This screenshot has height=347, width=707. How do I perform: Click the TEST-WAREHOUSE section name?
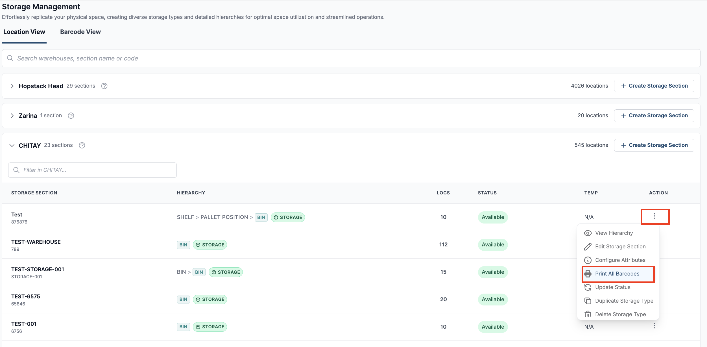click(x=36, y=242)
